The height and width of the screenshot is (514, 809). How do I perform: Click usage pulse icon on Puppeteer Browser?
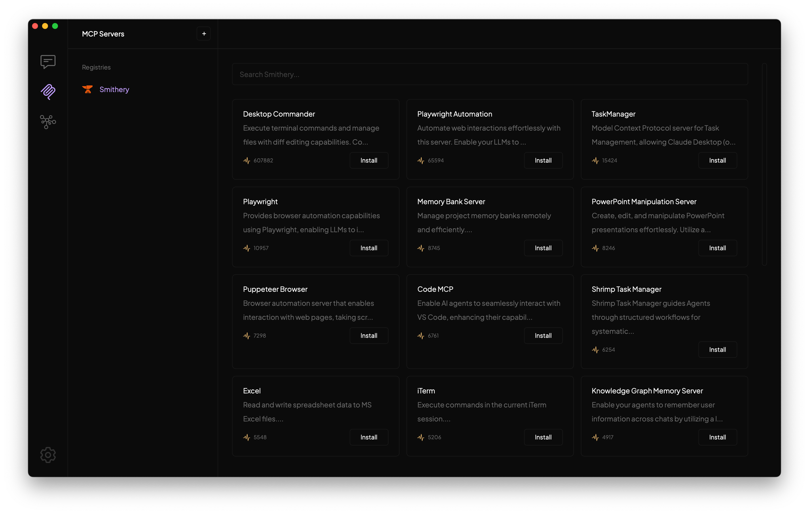(247, 336)
